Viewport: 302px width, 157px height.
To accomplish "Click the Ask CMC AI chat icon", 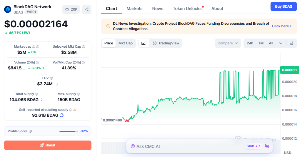I will 133,146.
